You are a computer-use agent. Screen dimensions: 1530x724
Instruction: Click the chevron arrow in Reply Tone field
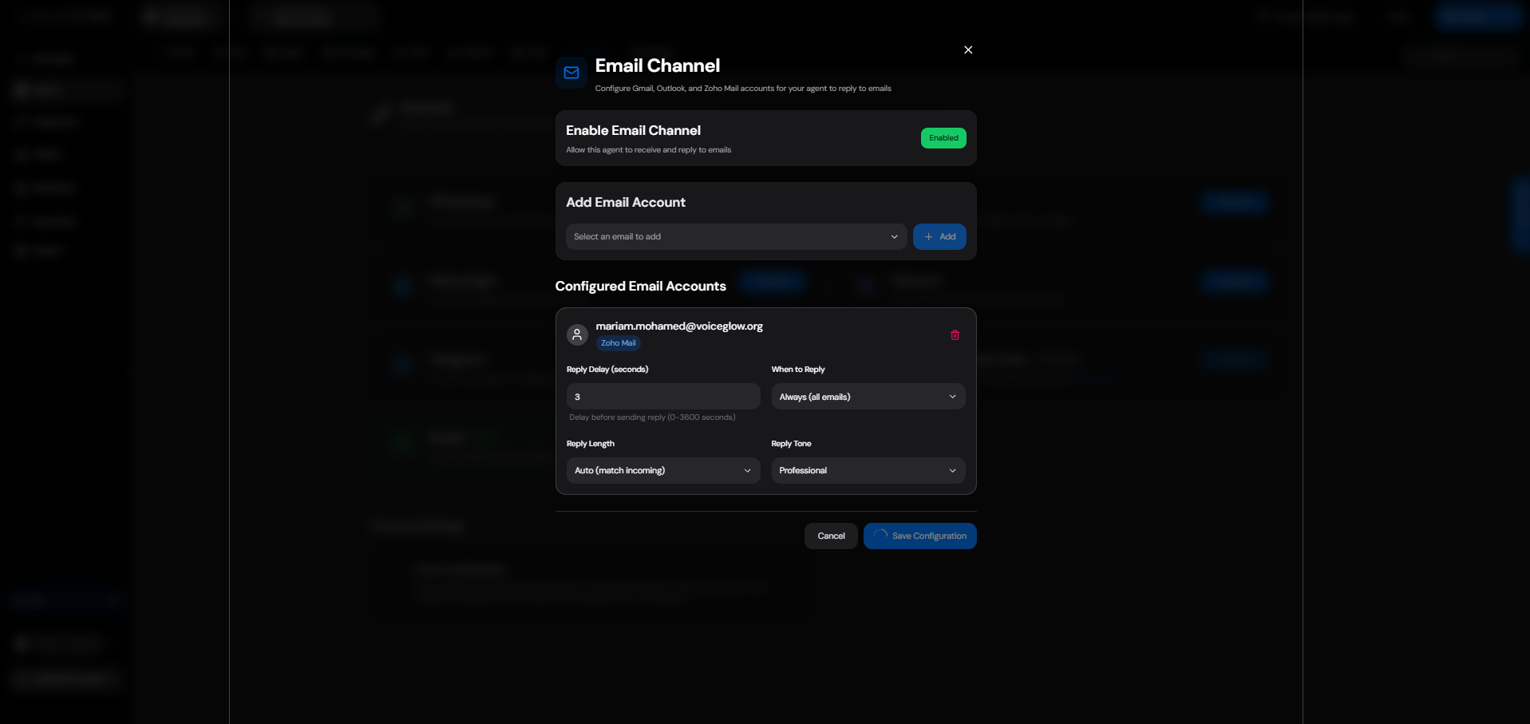point(952,471)
